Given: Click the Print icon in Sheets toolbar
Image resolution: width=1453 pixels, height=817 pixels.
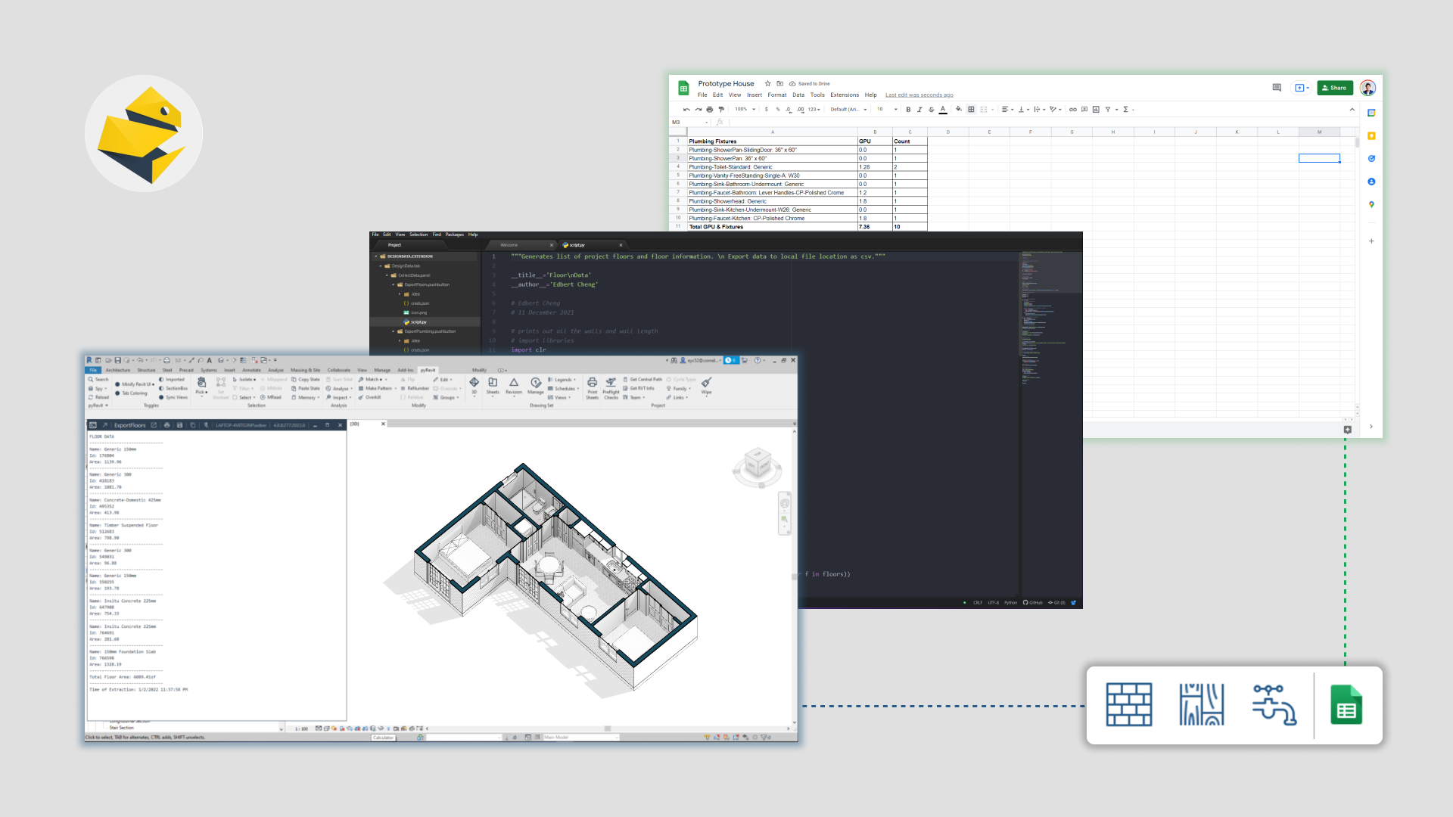Looking at the screenshot, I should point(710,110).
